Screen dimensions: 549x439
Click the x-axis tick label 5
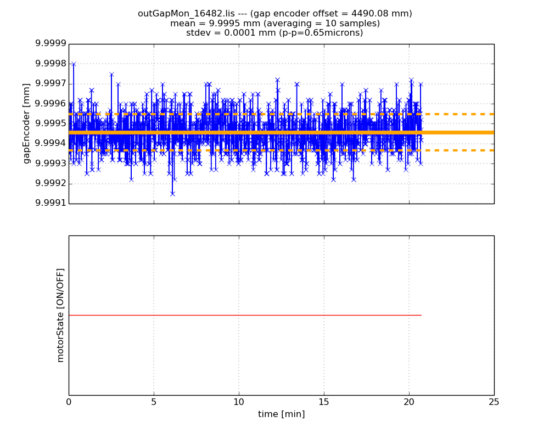154,402
